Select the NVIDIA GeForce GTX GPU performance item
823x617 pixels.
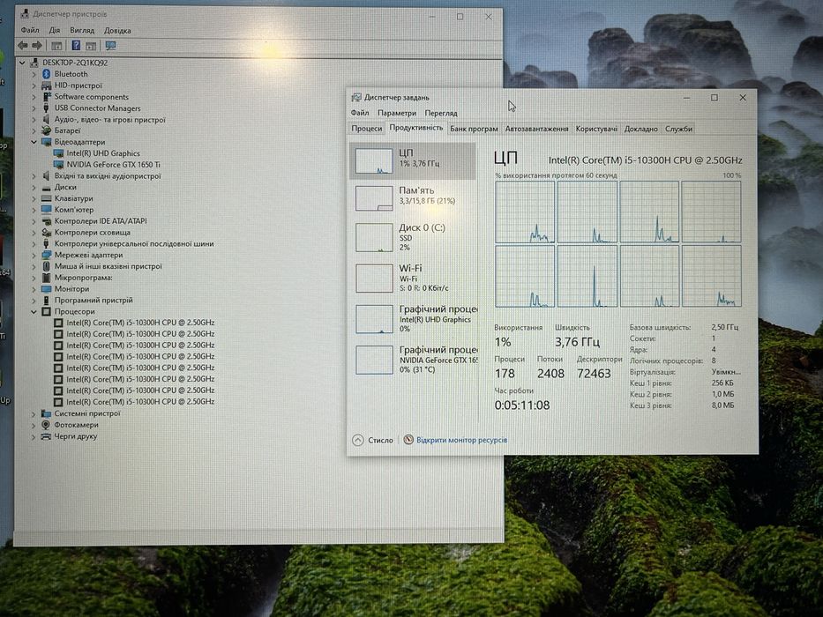pos(413,360)
